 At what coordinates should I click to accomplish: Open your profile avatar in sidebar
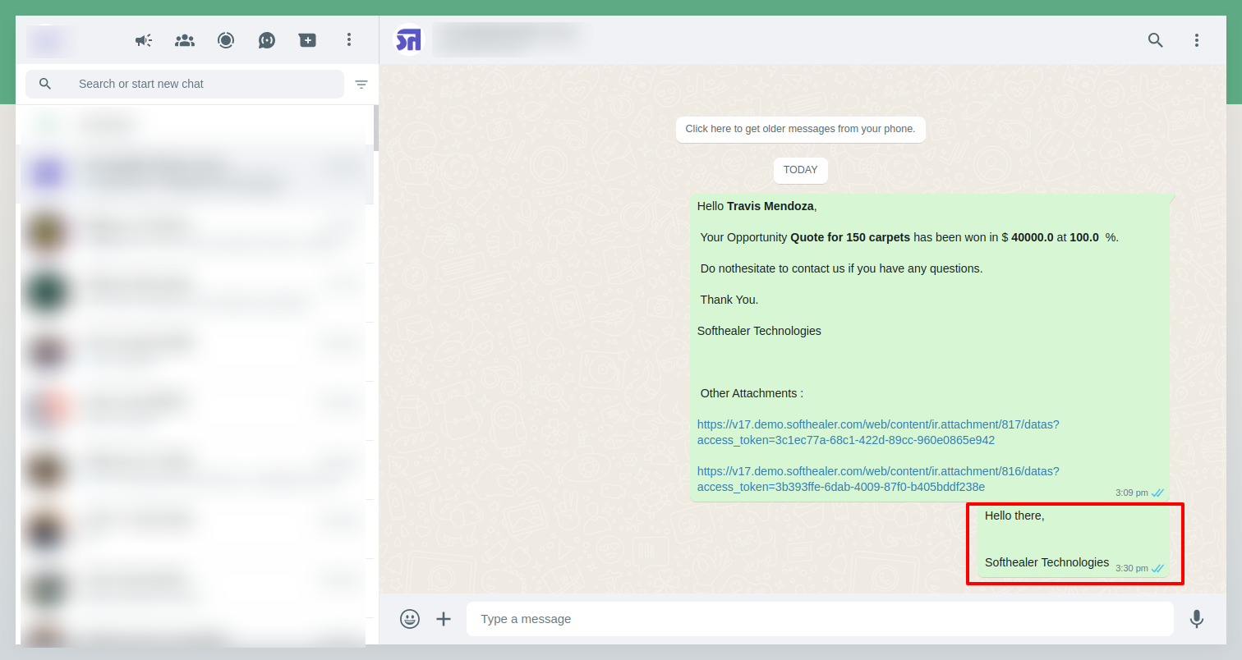pyautogui.click(x=47, y=39)
